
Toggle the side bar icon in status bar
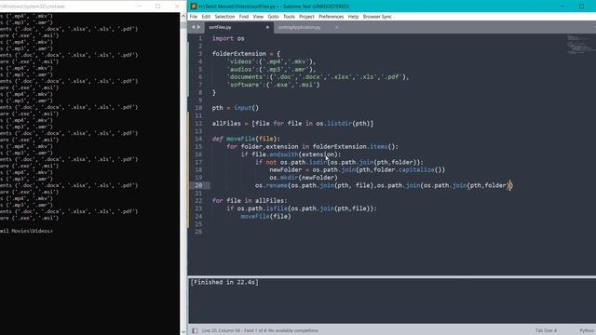click(195, 330)
